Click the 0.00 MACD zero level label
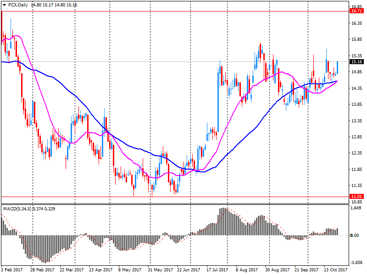The height and width of the screenshot is (275, 367). [x=355, y=235]
